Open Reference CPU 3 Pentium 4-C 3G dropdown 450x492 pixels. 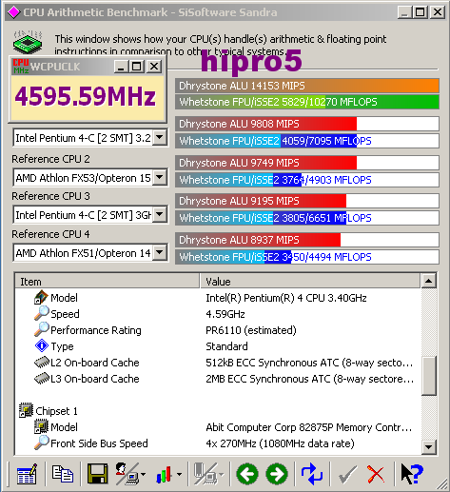point(160,215)
